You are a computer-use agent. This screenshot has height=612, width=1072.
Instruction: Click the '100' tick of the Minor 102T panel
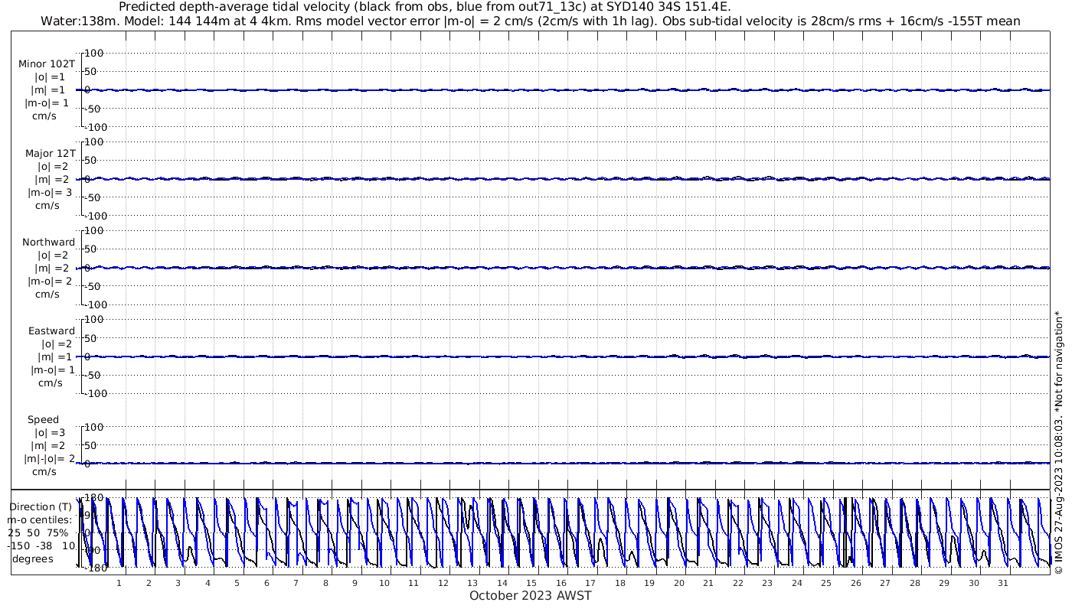coord(94,53)
